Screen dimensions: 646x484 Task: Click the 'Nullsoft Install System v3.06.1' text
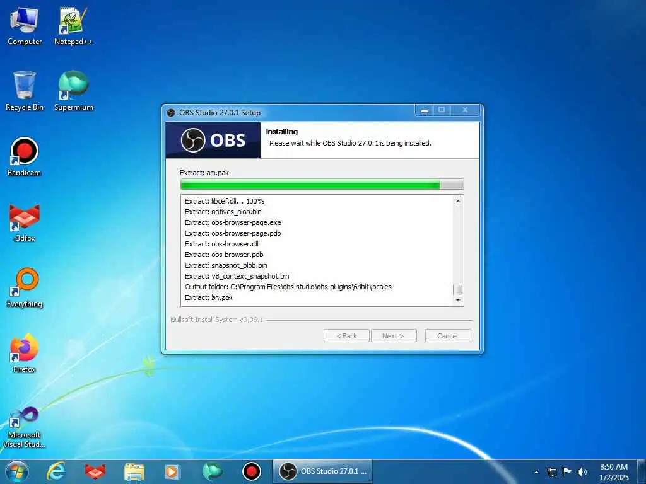(x=216, y=320)
